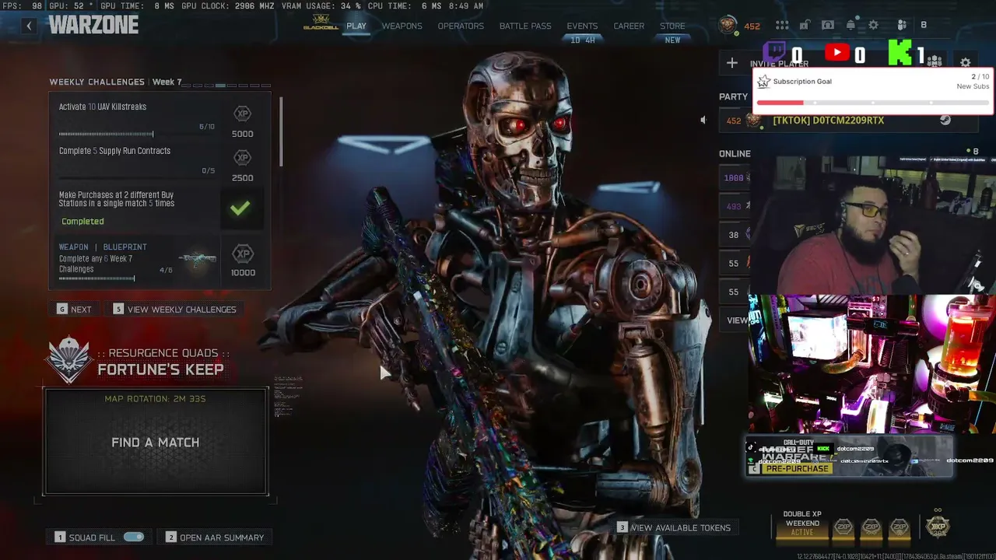
Task: Click the plus icon to invite player
Action: [732, 63]
